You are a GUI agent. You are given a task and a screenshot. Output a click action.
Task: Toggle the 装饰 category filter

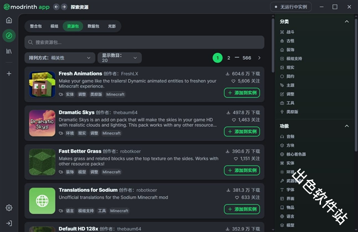coord(287,50)
